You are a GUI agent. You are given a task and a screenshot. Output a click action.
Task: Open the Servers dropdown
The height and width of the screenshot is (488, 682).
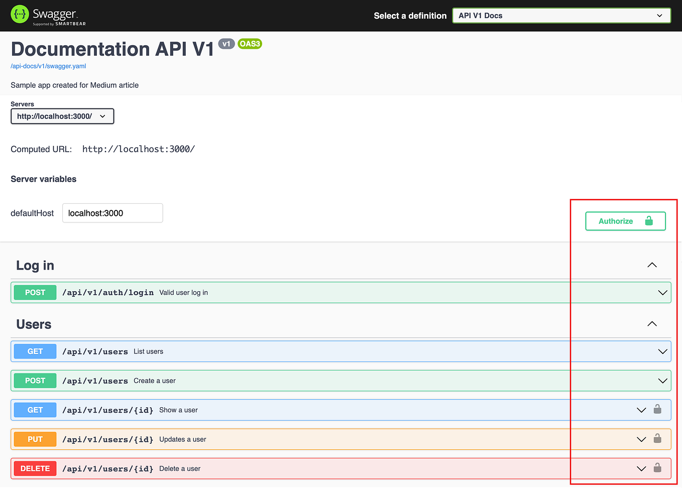62,116
